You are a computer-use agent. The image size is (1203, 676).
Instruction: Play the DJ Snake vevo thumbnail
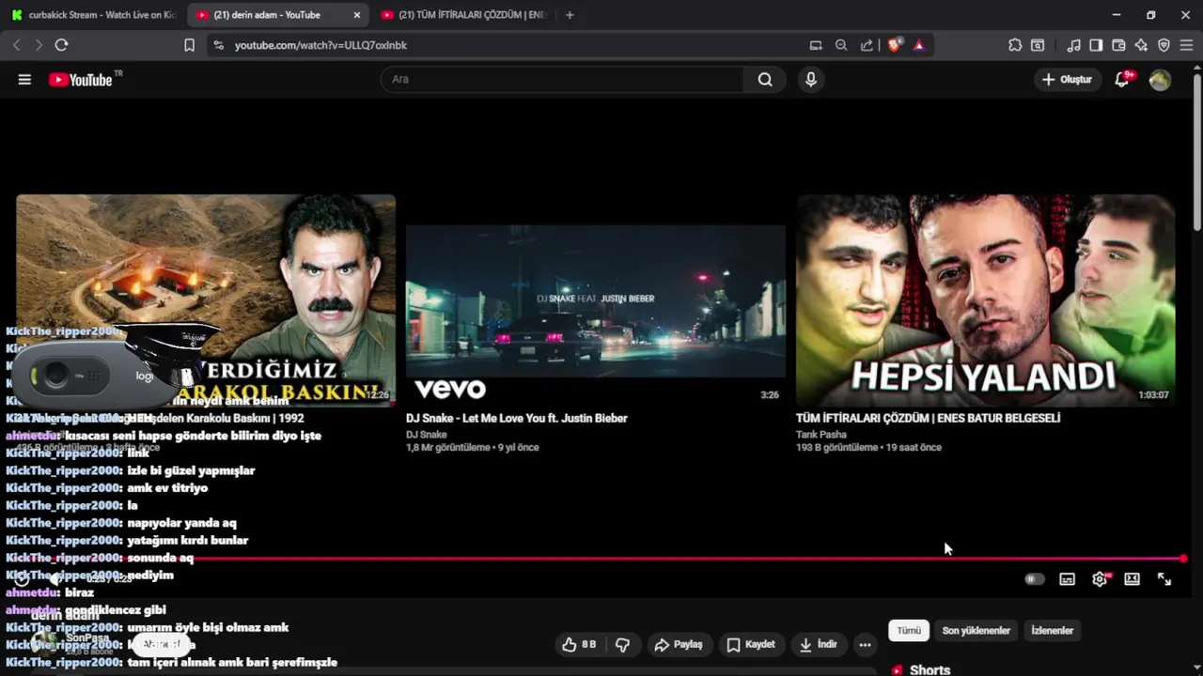click(x=596, y=300)
